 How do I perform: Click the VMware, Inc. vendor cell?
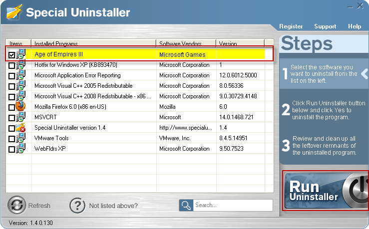pos(175,138)
